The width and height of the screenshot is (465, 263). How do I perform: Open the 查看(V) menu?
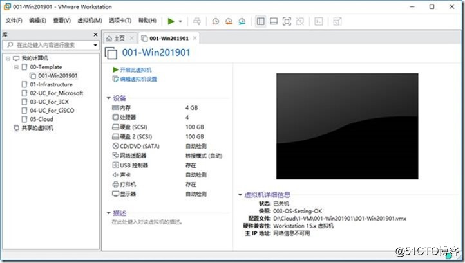click(62, 21)
